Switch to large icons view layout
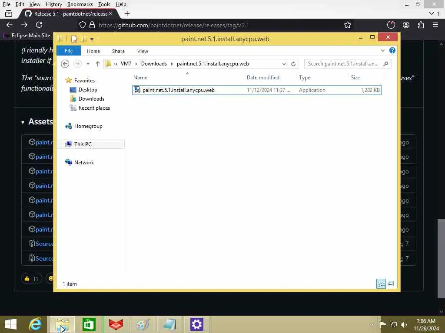Viewport: 445px width, 333px height. pos(391,284)
